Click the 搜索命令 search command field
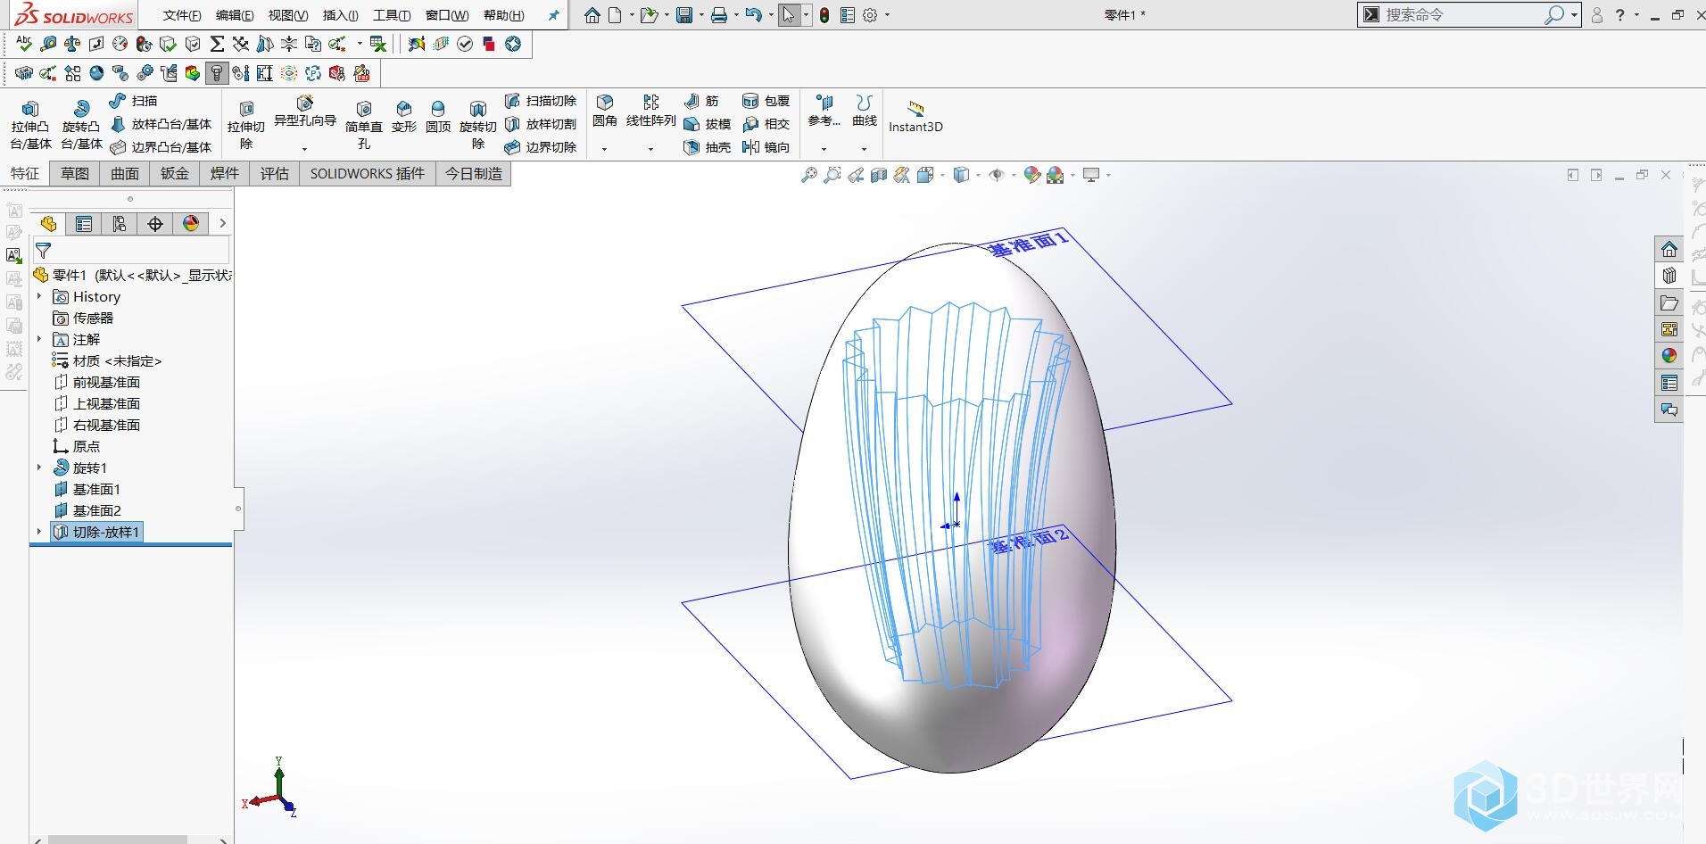This screenshot has width=1706, height=844. 1463,15
